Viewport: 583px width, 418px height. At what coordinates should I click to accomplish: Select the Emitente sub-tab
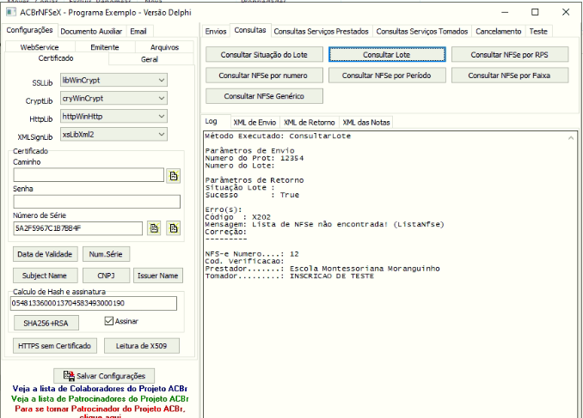pyautogui.click(x=105, y=47)
